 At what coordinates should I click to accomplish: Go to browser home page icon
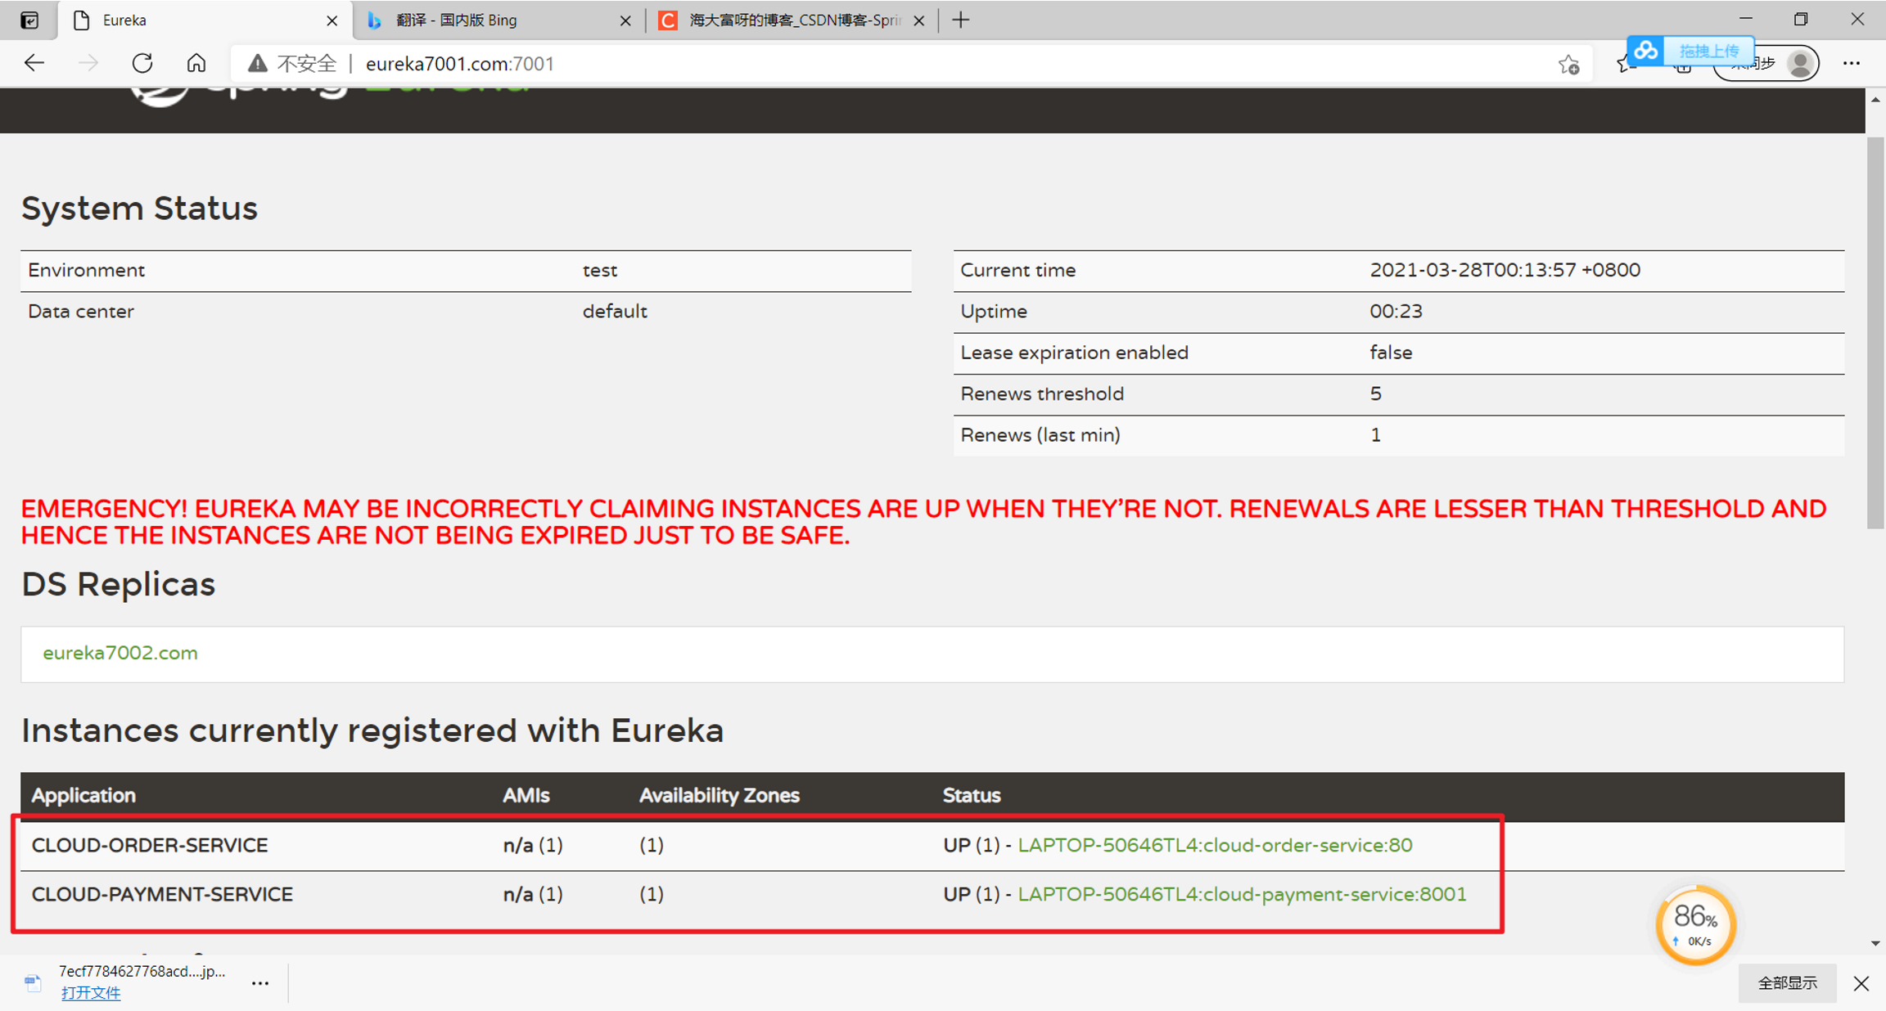click(196, 63)
